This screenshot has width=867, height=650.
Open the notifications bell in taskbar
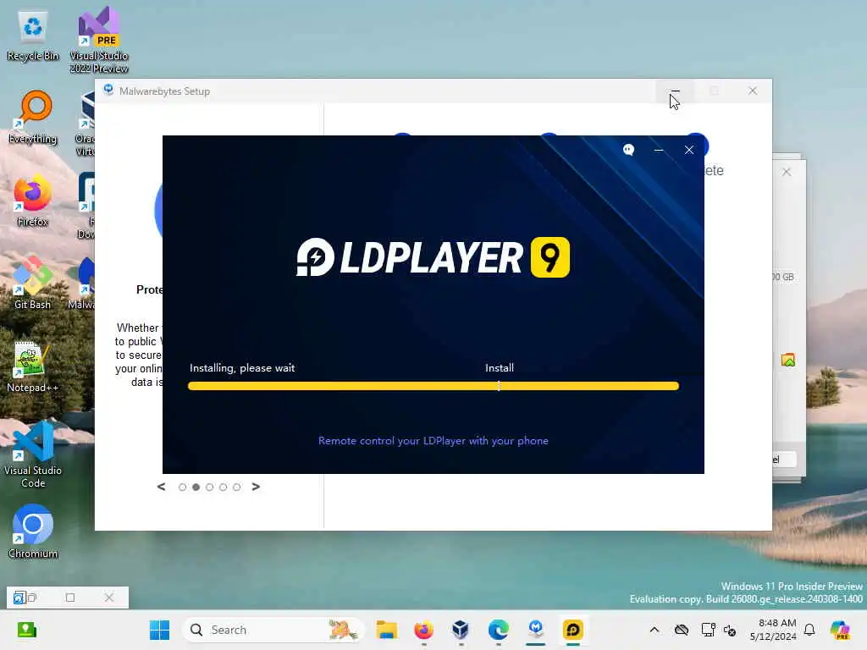(x=809, y=630)
